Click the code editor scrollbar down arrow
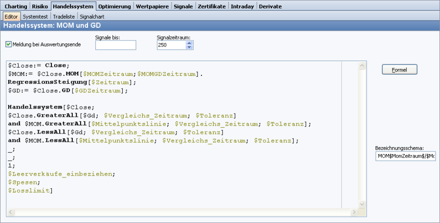 [x=362, y=204]
